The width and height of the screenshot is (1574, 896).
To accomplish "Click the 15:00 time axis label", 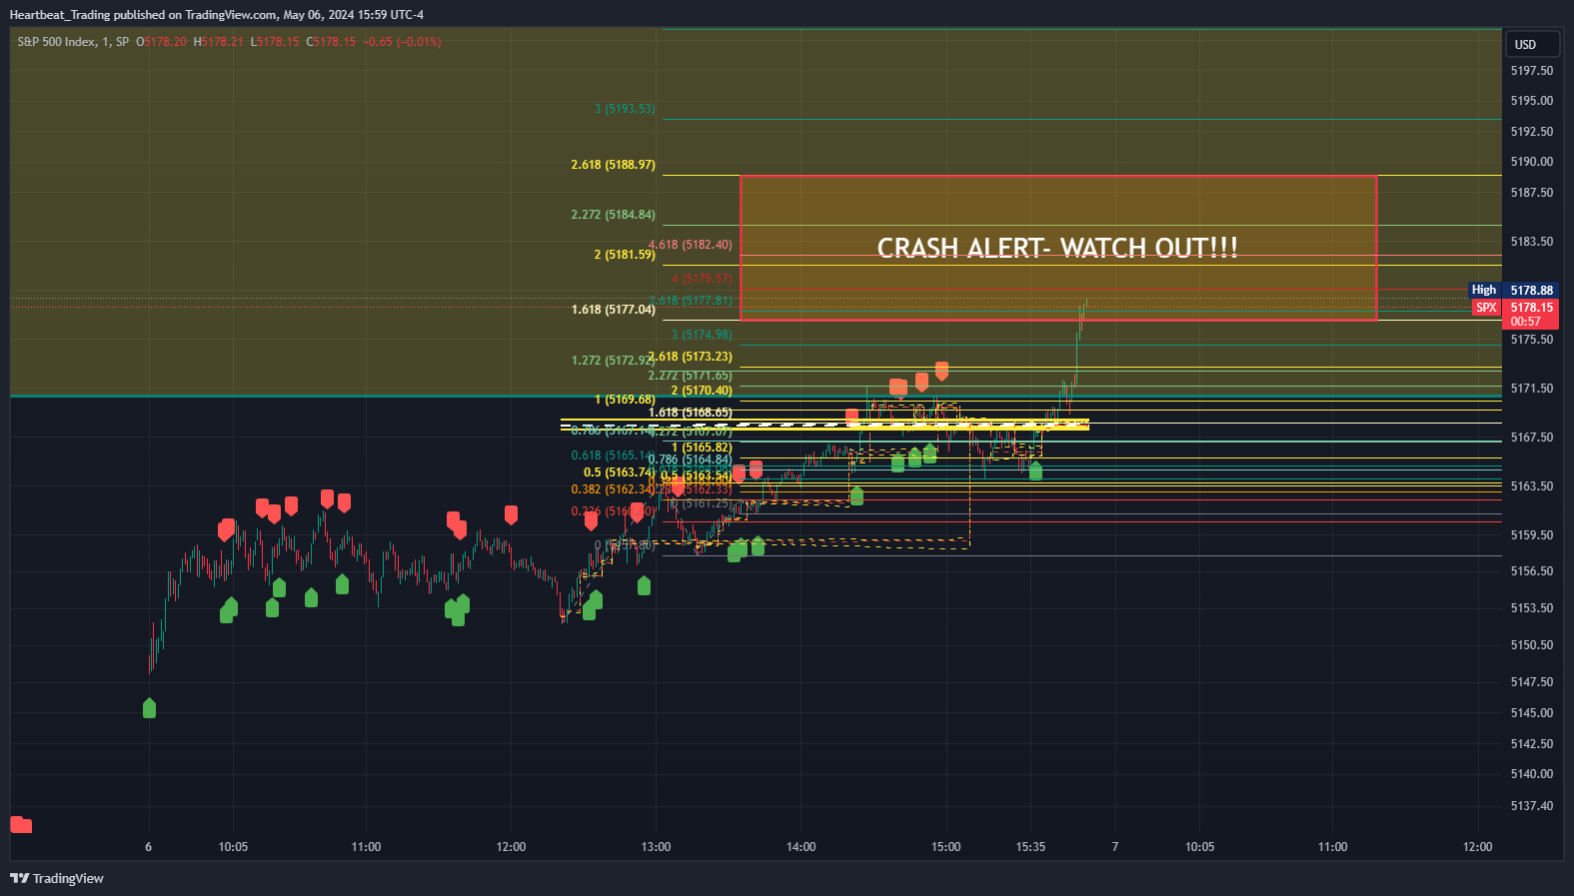I will (945, 847).
